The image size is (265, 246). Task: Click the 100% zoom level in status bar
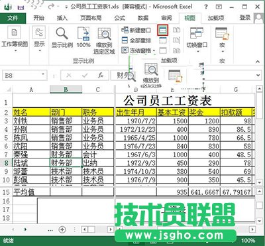248,241
